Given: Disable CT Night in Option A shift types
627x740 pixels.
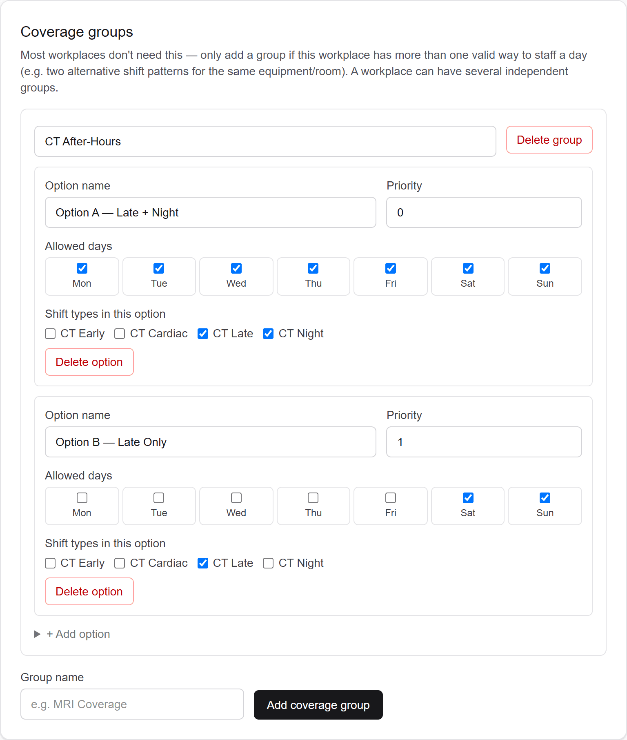Looking at the screenshot, I should (x=268, y=334).
